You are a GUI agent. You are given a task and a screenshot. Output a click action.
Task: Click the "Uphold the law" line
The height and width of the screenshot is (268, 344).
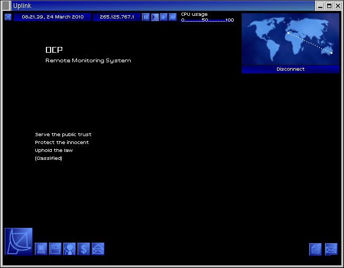coord(54,150)
